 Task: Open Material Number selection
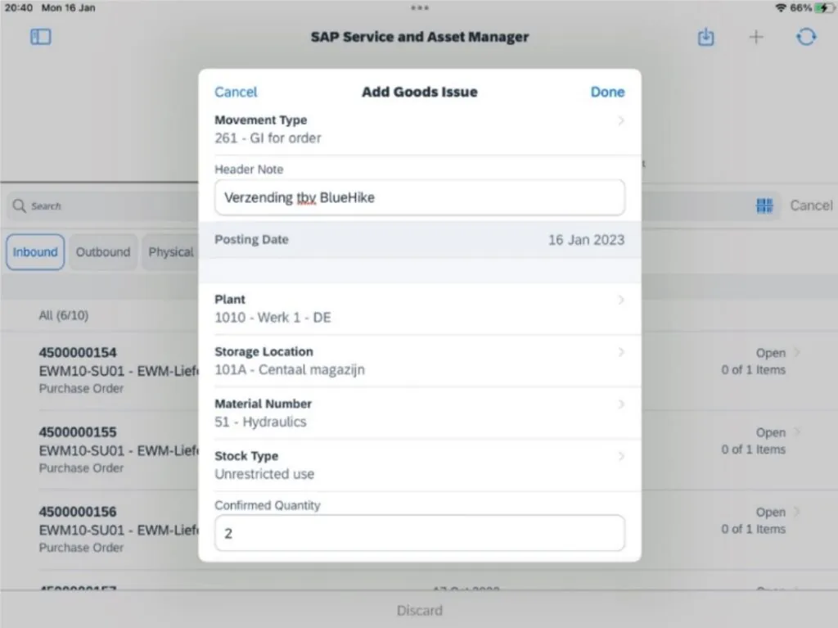(x=420, y=413)
